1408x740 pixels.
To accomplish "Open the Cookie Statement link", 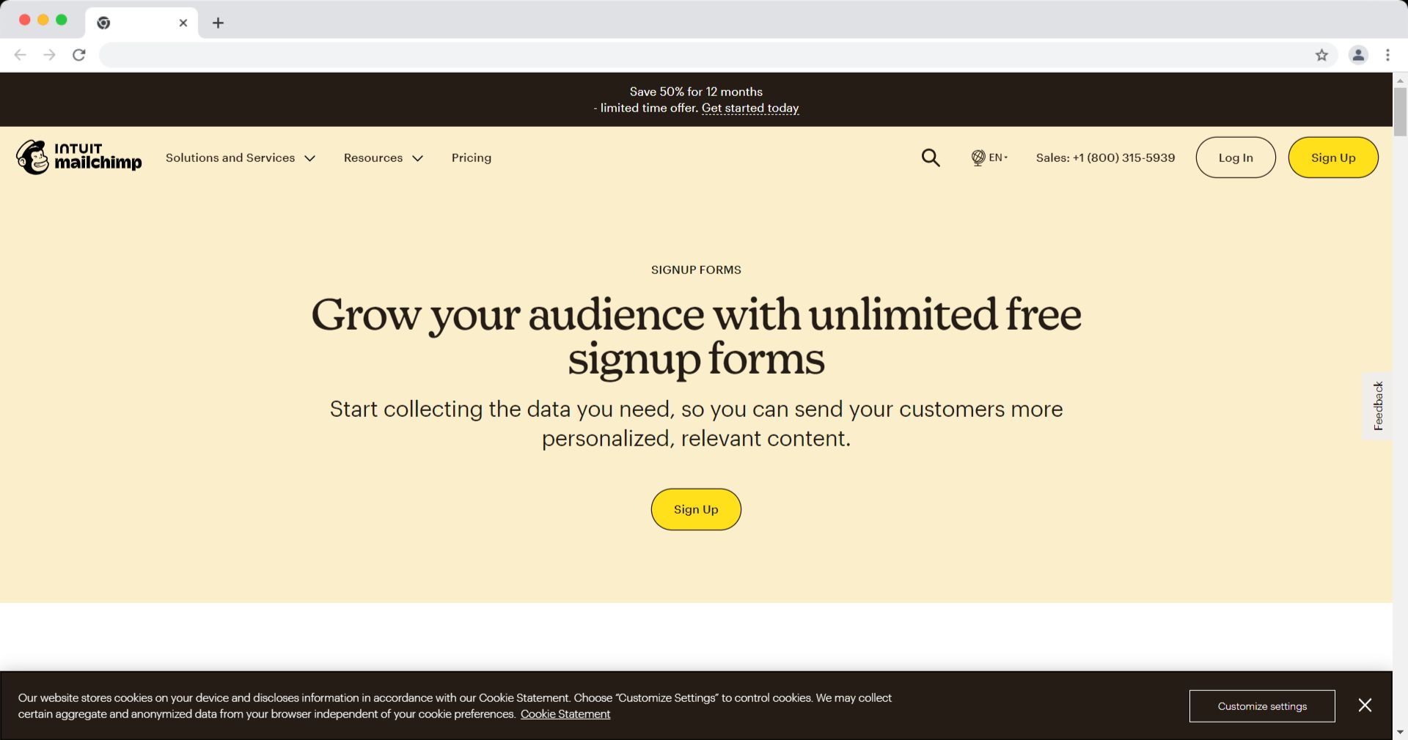I will click(x=565, y=714).
